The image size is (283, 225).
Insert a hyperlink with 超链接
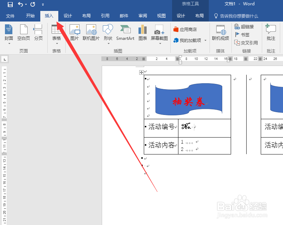(244, 27)
